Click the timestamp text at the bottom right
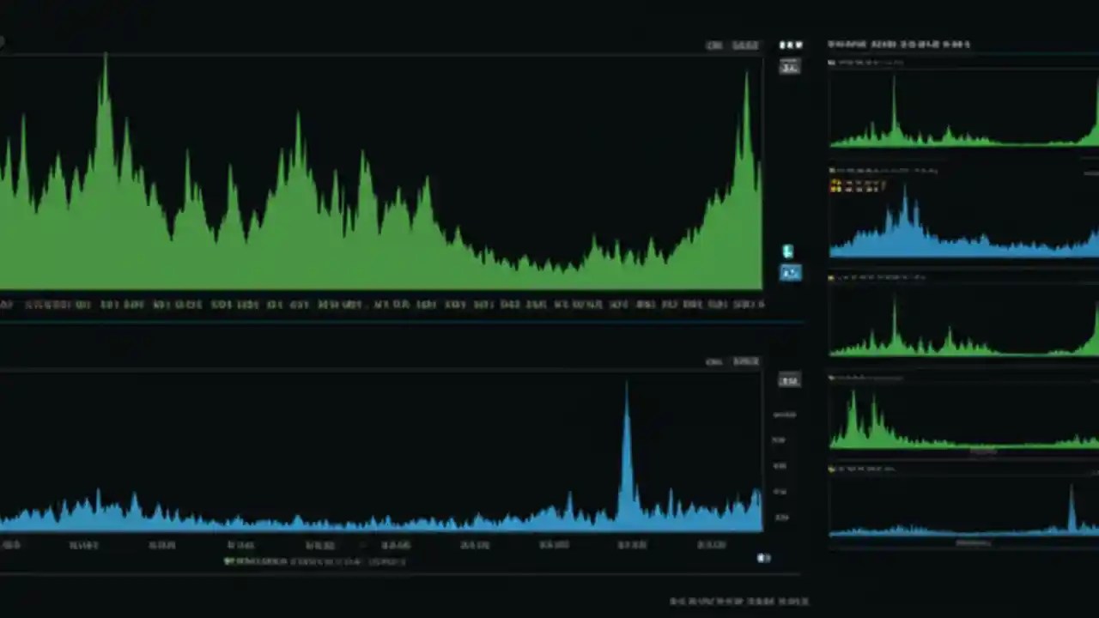 point(740,602)
